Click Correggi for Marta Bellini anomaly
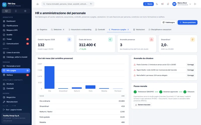Screen dimensions: 201x125 (x=190, y=75)
